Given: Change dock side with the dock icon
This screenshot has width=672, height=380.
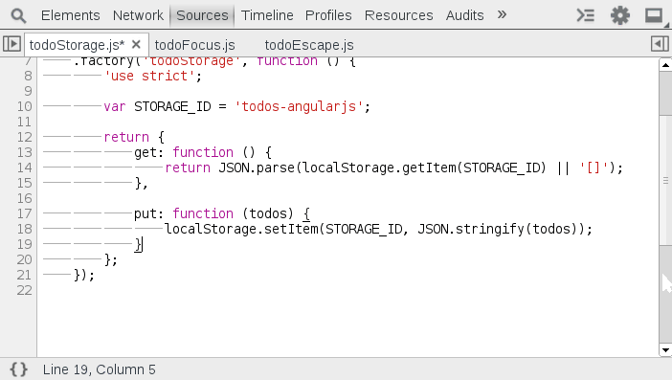Looking at the screenshot, I should point(654,15).
